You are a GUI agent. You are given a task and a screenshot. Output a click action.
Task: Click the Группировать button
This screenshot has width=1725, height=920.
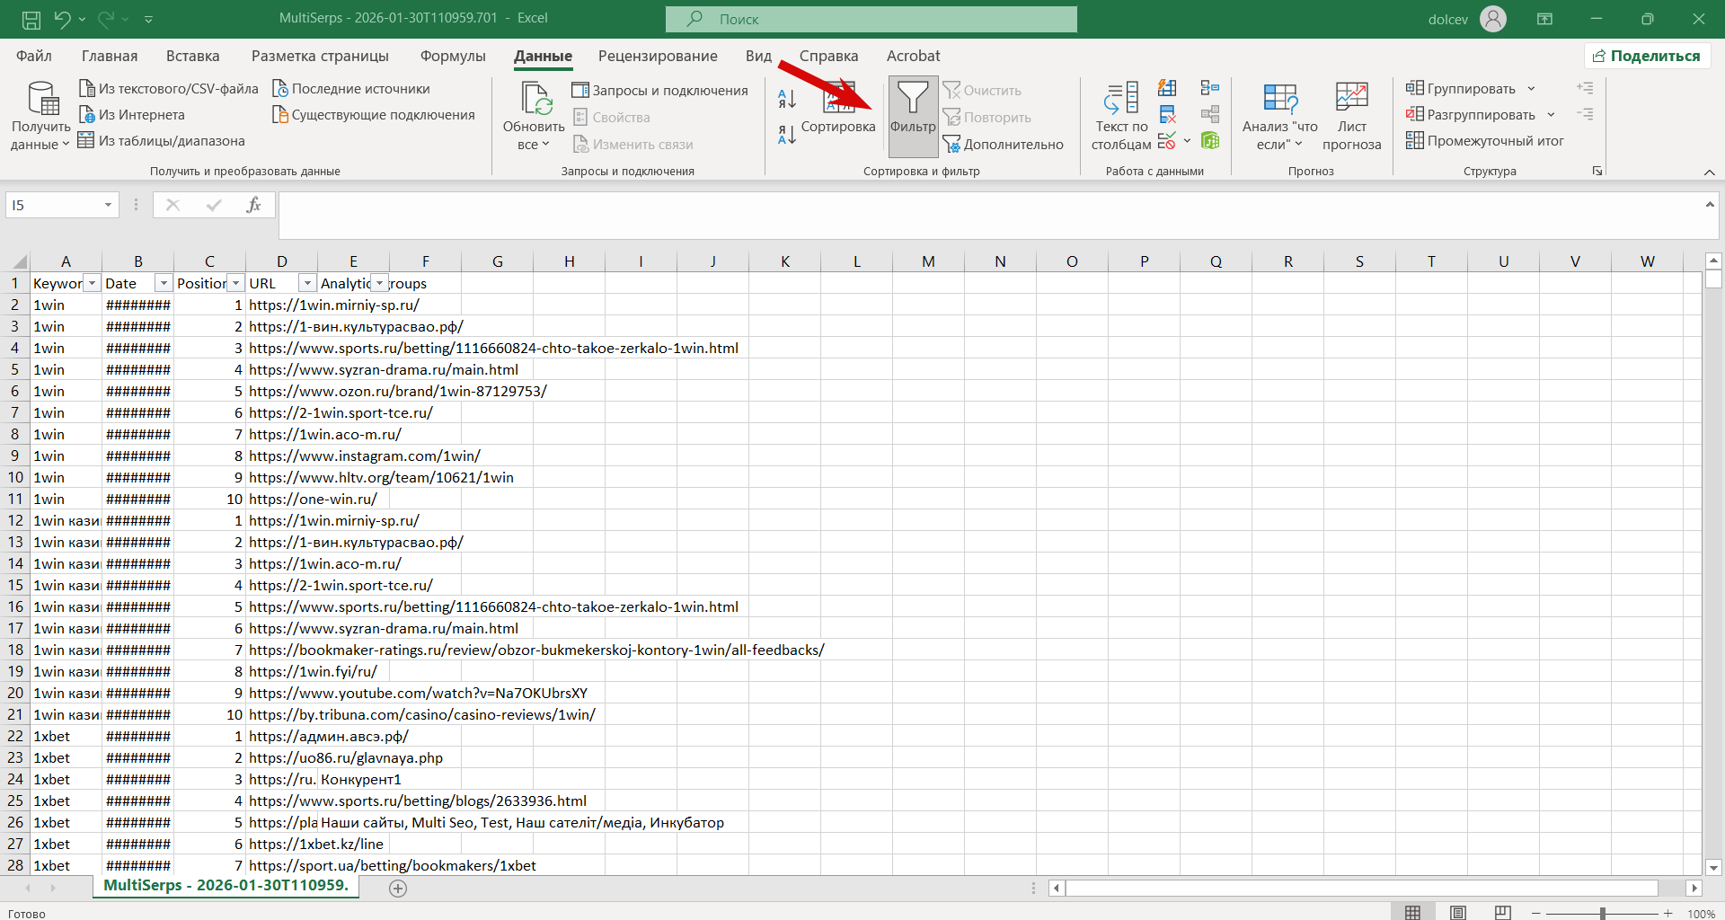1462,88
